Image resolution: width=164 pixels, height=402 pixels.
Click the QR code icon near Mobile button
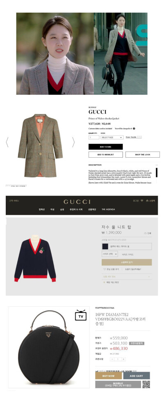(146, 384)
